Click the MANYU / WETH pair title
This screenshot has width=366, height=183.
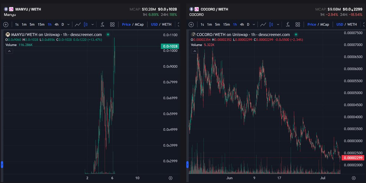pos(28,9)
